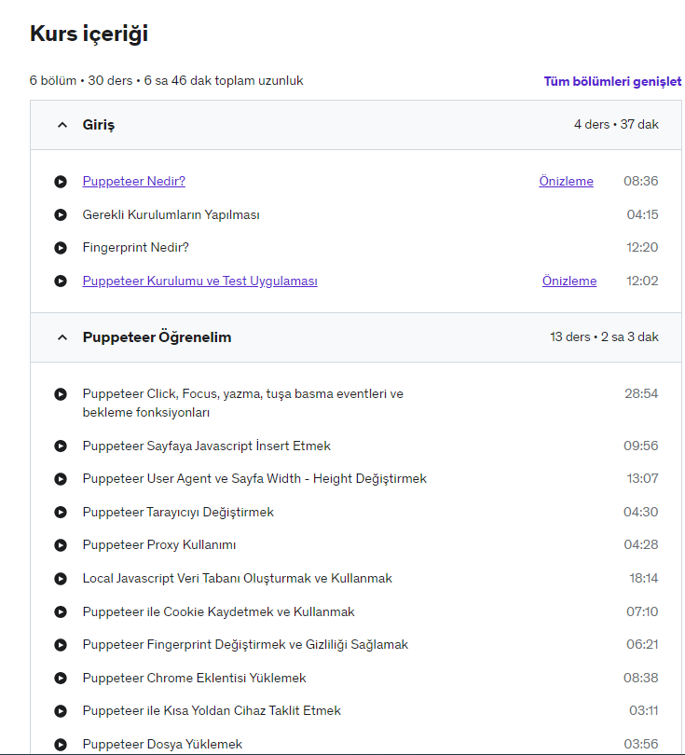Click play icon beside User Agent ve Sayfa Width
The width and height of the screenshot is (685, 755).
[x=61, y=479]
